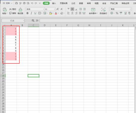Viewport: 136px width, 113px height.
Task: Click the Align Right icon
Action: coord(76,13)
